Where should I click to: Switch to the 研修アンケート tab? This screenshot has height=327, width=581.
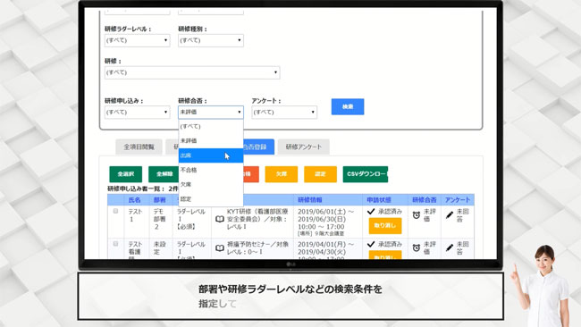[x=304, y=147]
